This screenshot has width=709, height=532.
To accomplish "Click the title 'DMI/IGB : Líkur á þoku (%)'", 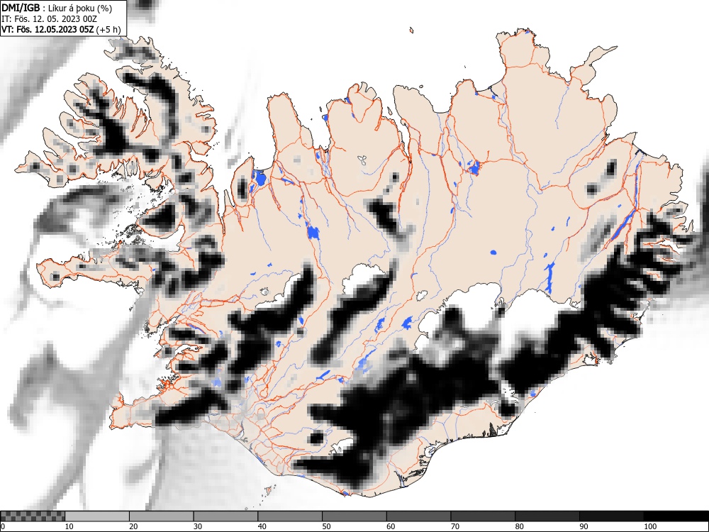I will 57,8.
